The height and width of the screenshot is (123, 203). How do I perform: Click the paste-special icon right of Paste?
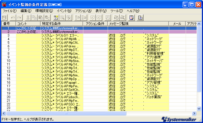(x=47, y=18)
